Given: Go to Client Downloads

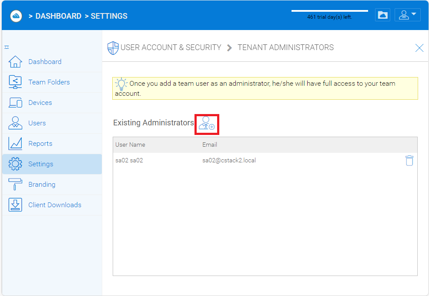Looking at the screenshot, I should click(54, 205).
